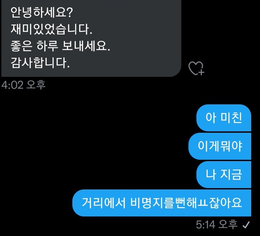This screenshot has width=260, height=236.
Task: Click the '재미있었습니다.' line in the received message
Action: (x=51, y=29)
